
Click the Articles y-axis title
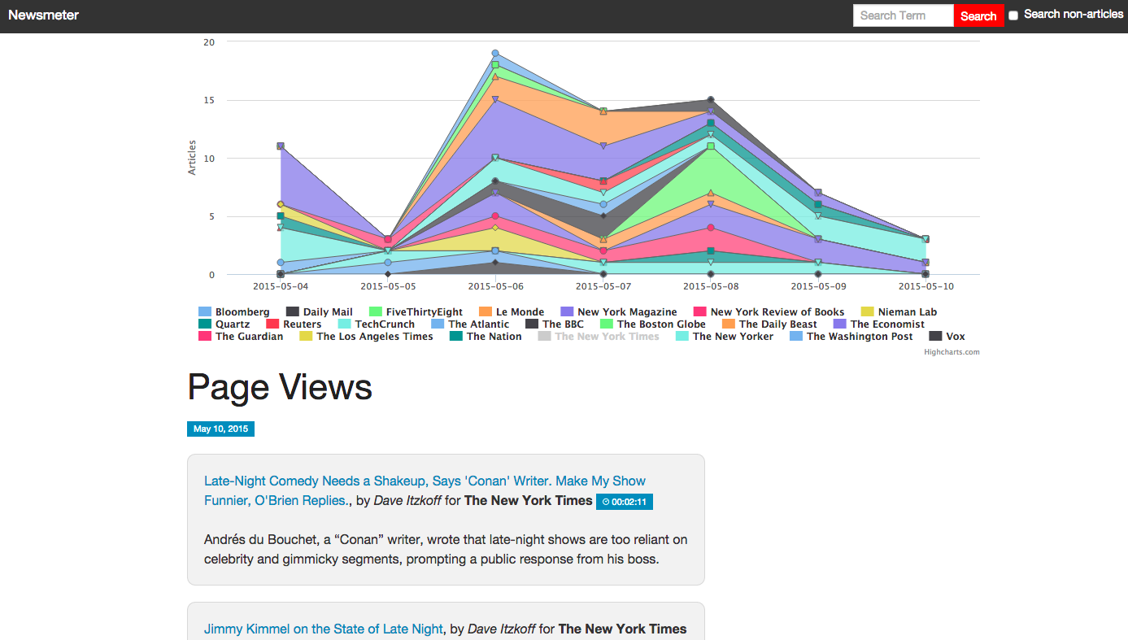(193, 158)
